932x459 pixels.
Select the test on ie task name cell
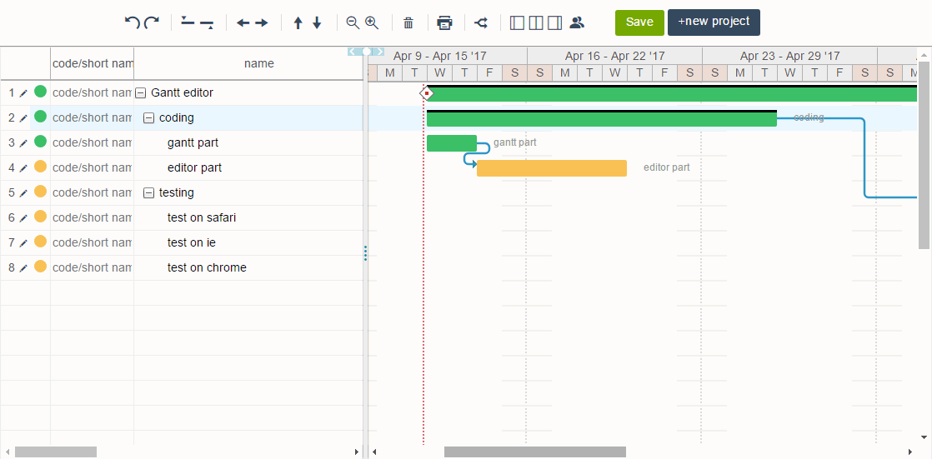coord(248,243)
